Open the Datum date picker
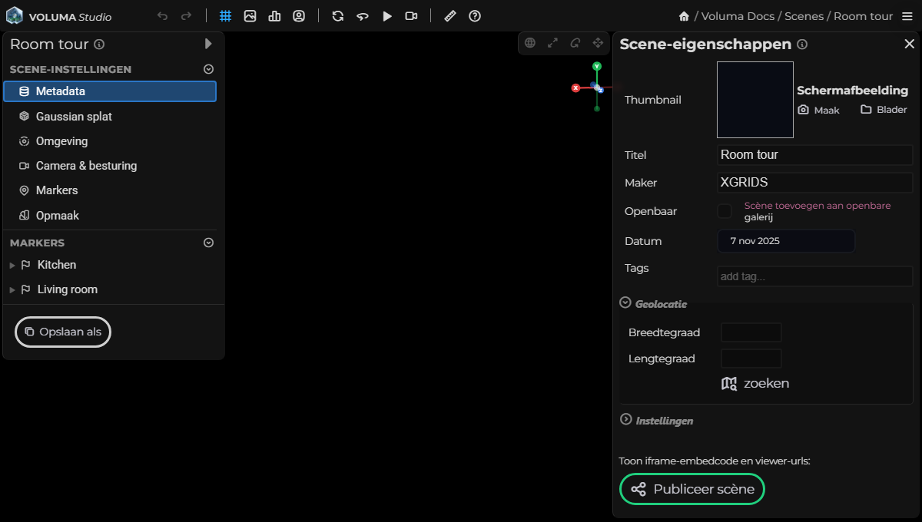Viewport: 922px width, 522px height. (x=786, y=241)
